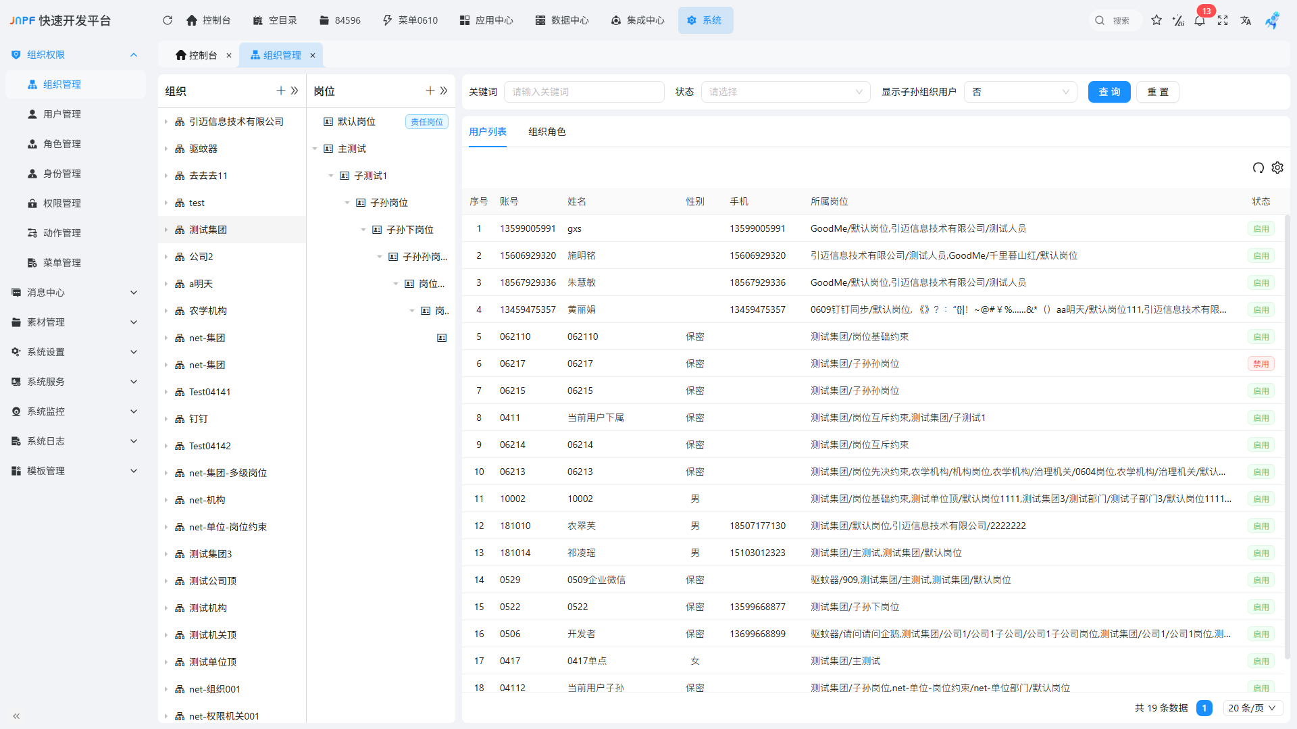Refresh the user list table

coord(1258,168)
